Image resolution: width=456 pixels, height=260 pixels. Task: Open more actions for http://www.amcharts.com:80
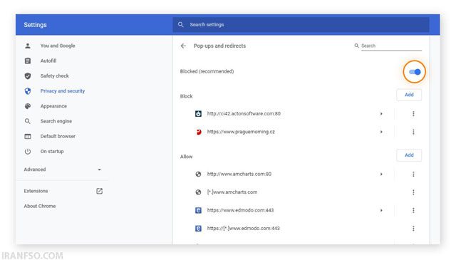pos(413,175)
